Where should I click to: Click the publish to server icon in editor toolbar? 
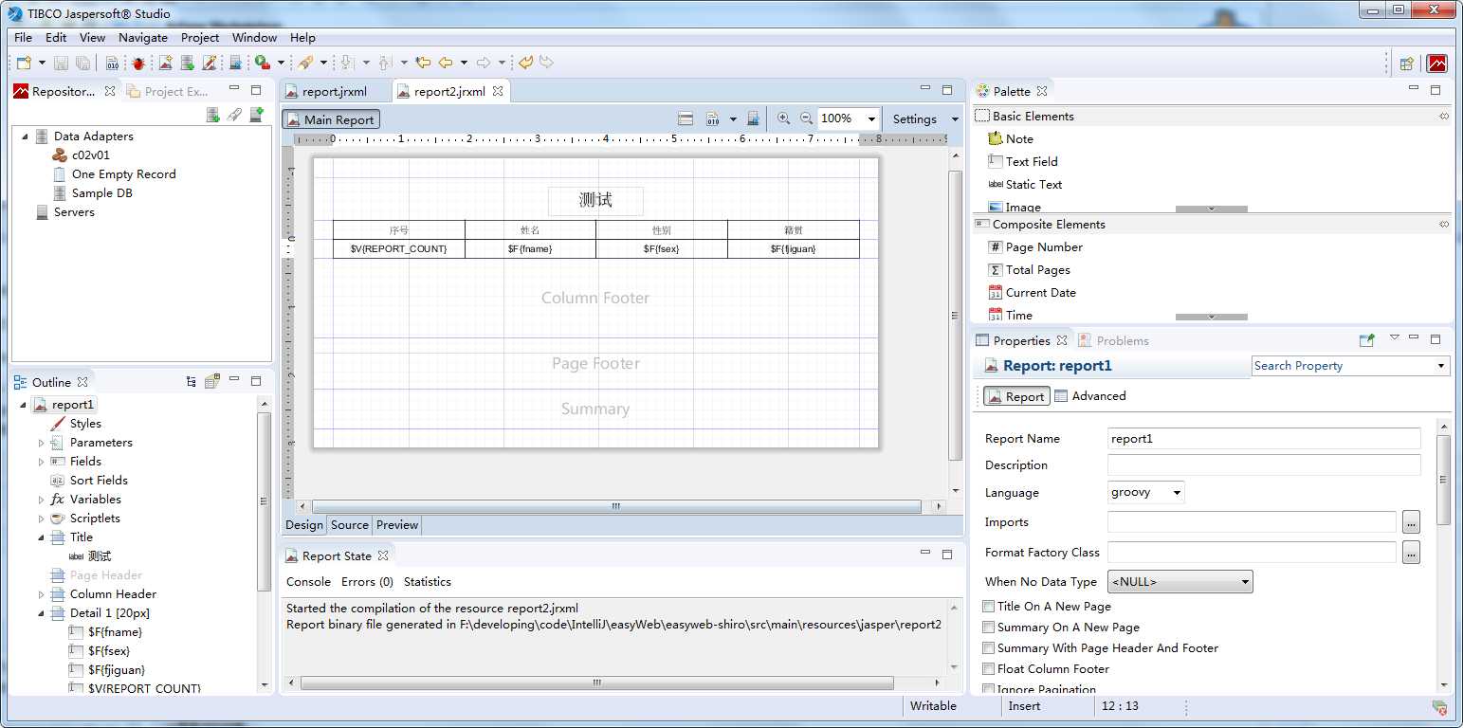coord(753,118)
